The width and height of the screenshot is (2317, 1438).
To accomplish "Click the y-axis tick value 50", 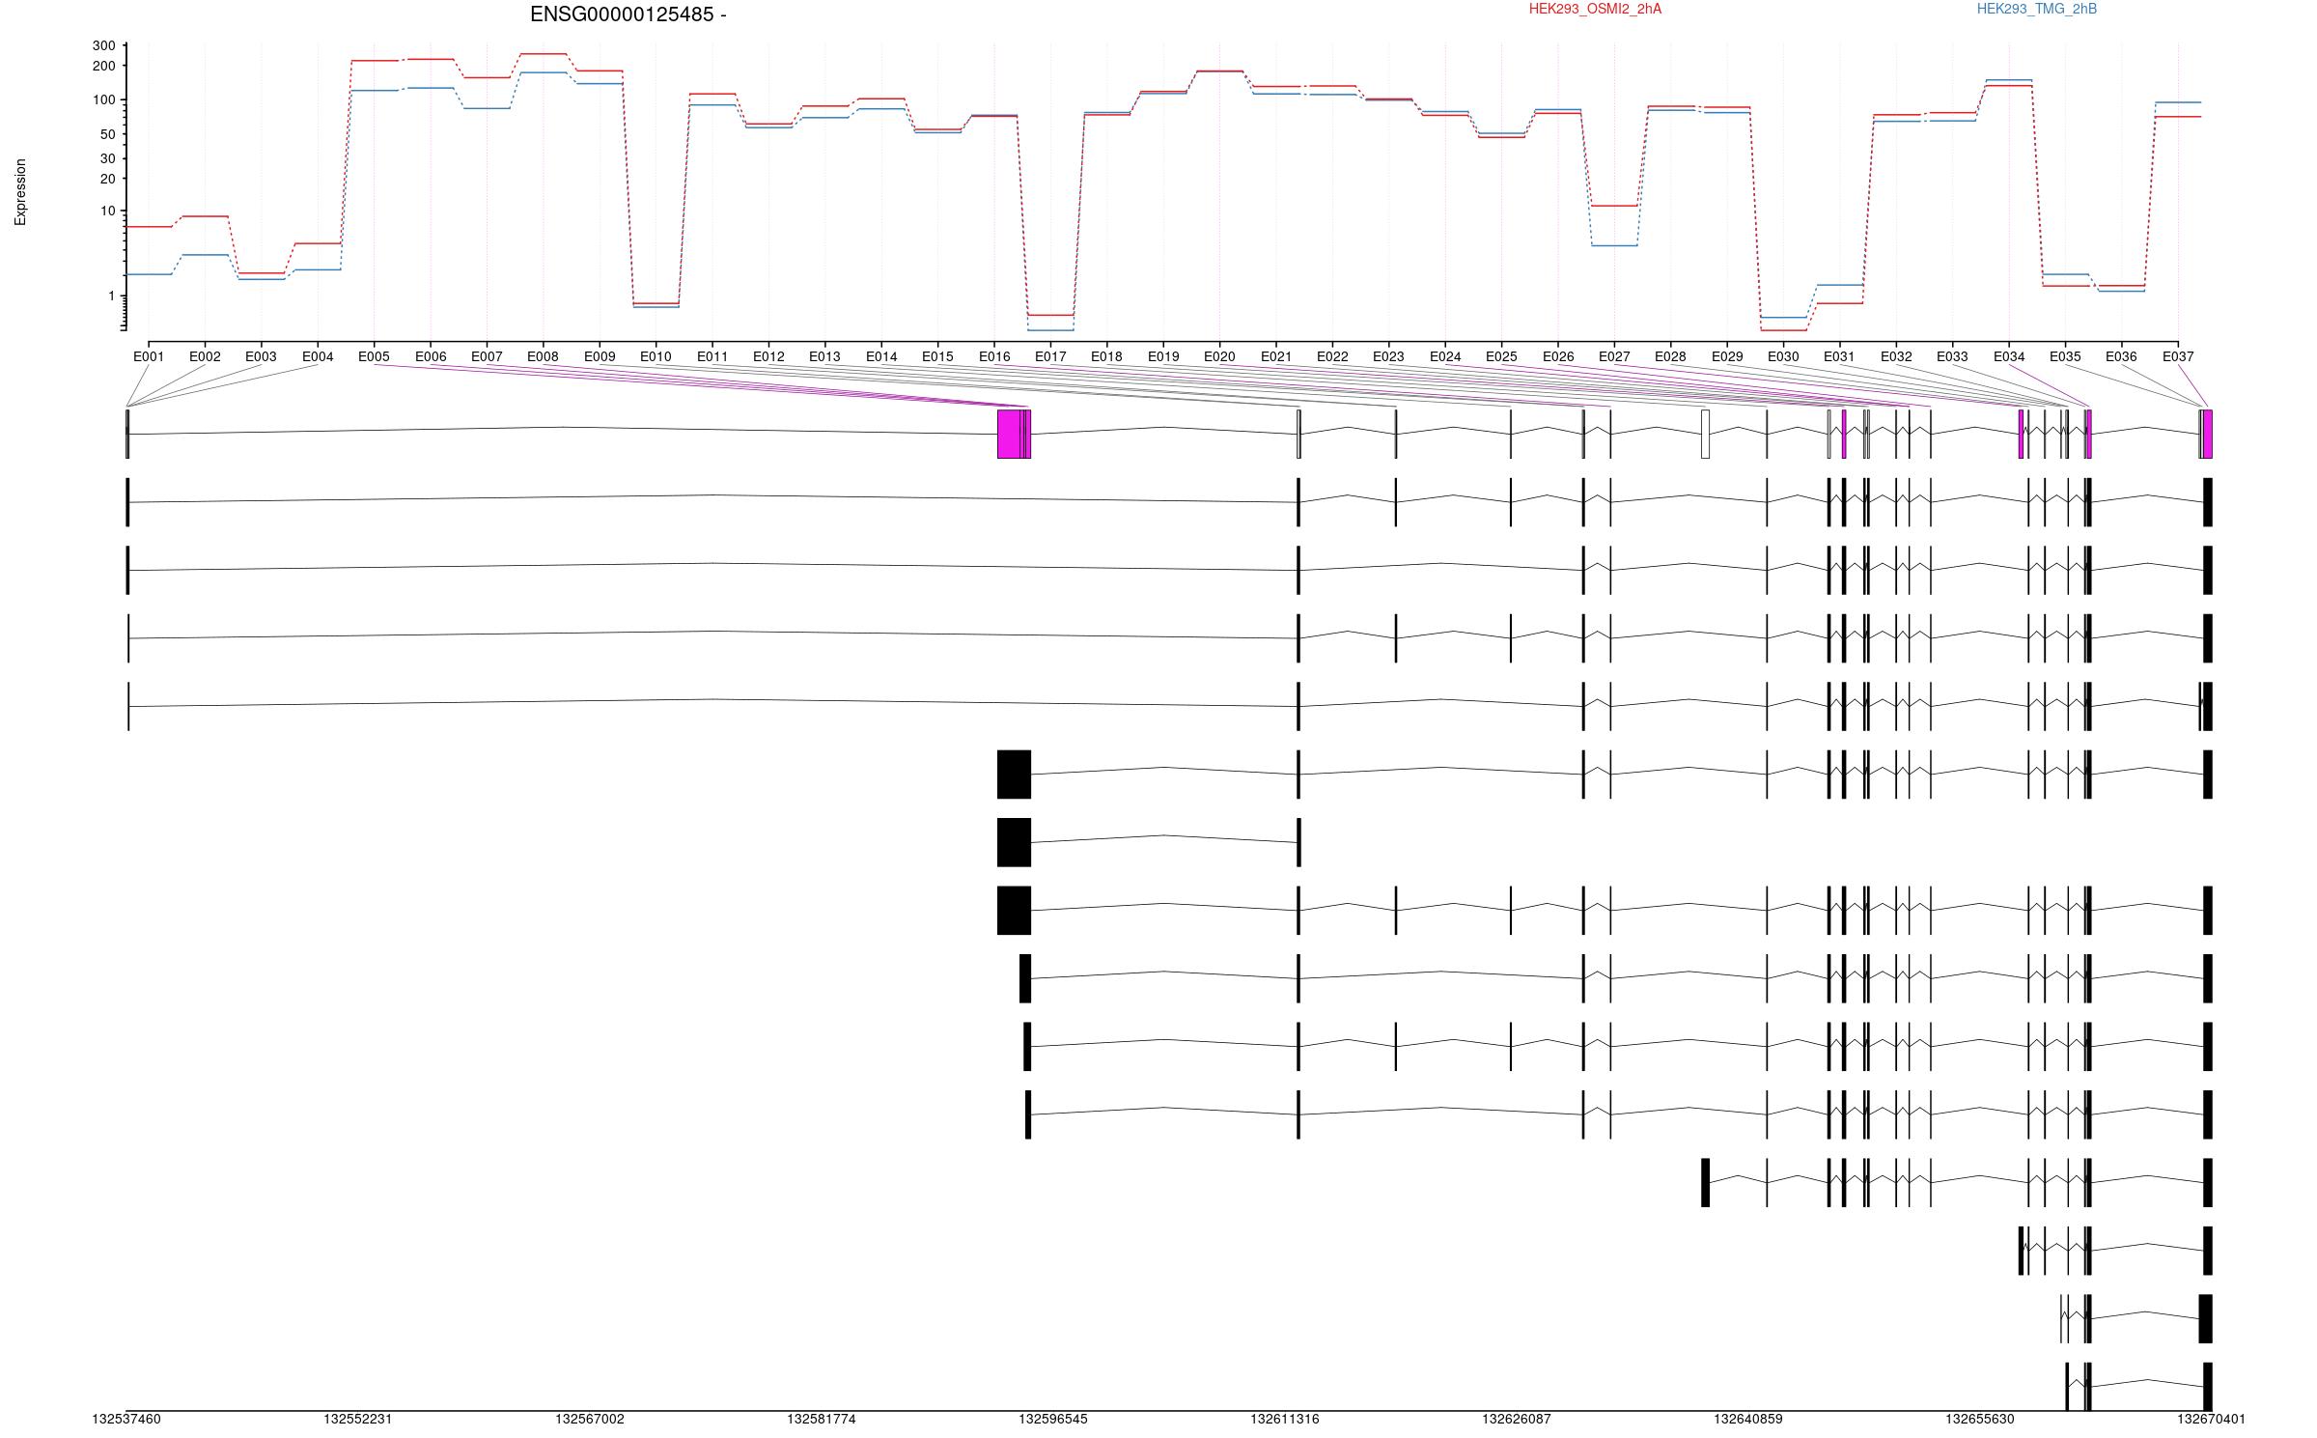I will 107,134.
